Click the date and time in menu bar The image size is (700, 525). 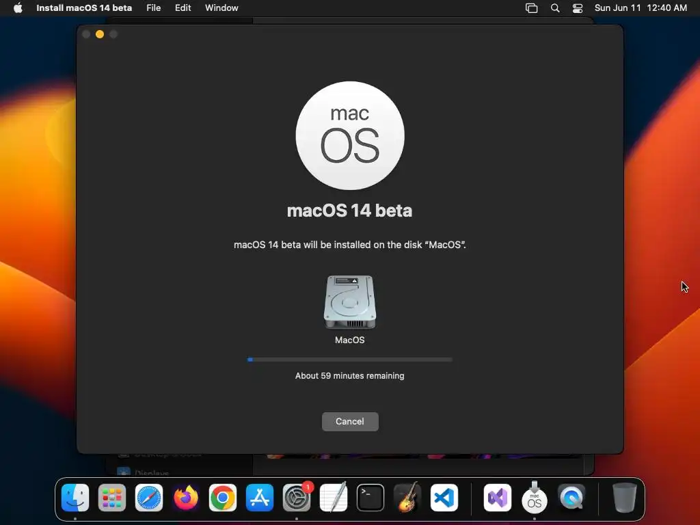coord(641,8)
